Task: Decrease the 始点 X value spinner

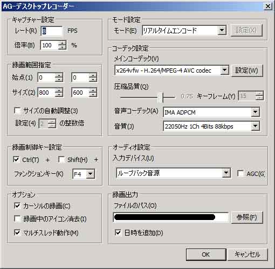Action: click(x=59, y=80)
